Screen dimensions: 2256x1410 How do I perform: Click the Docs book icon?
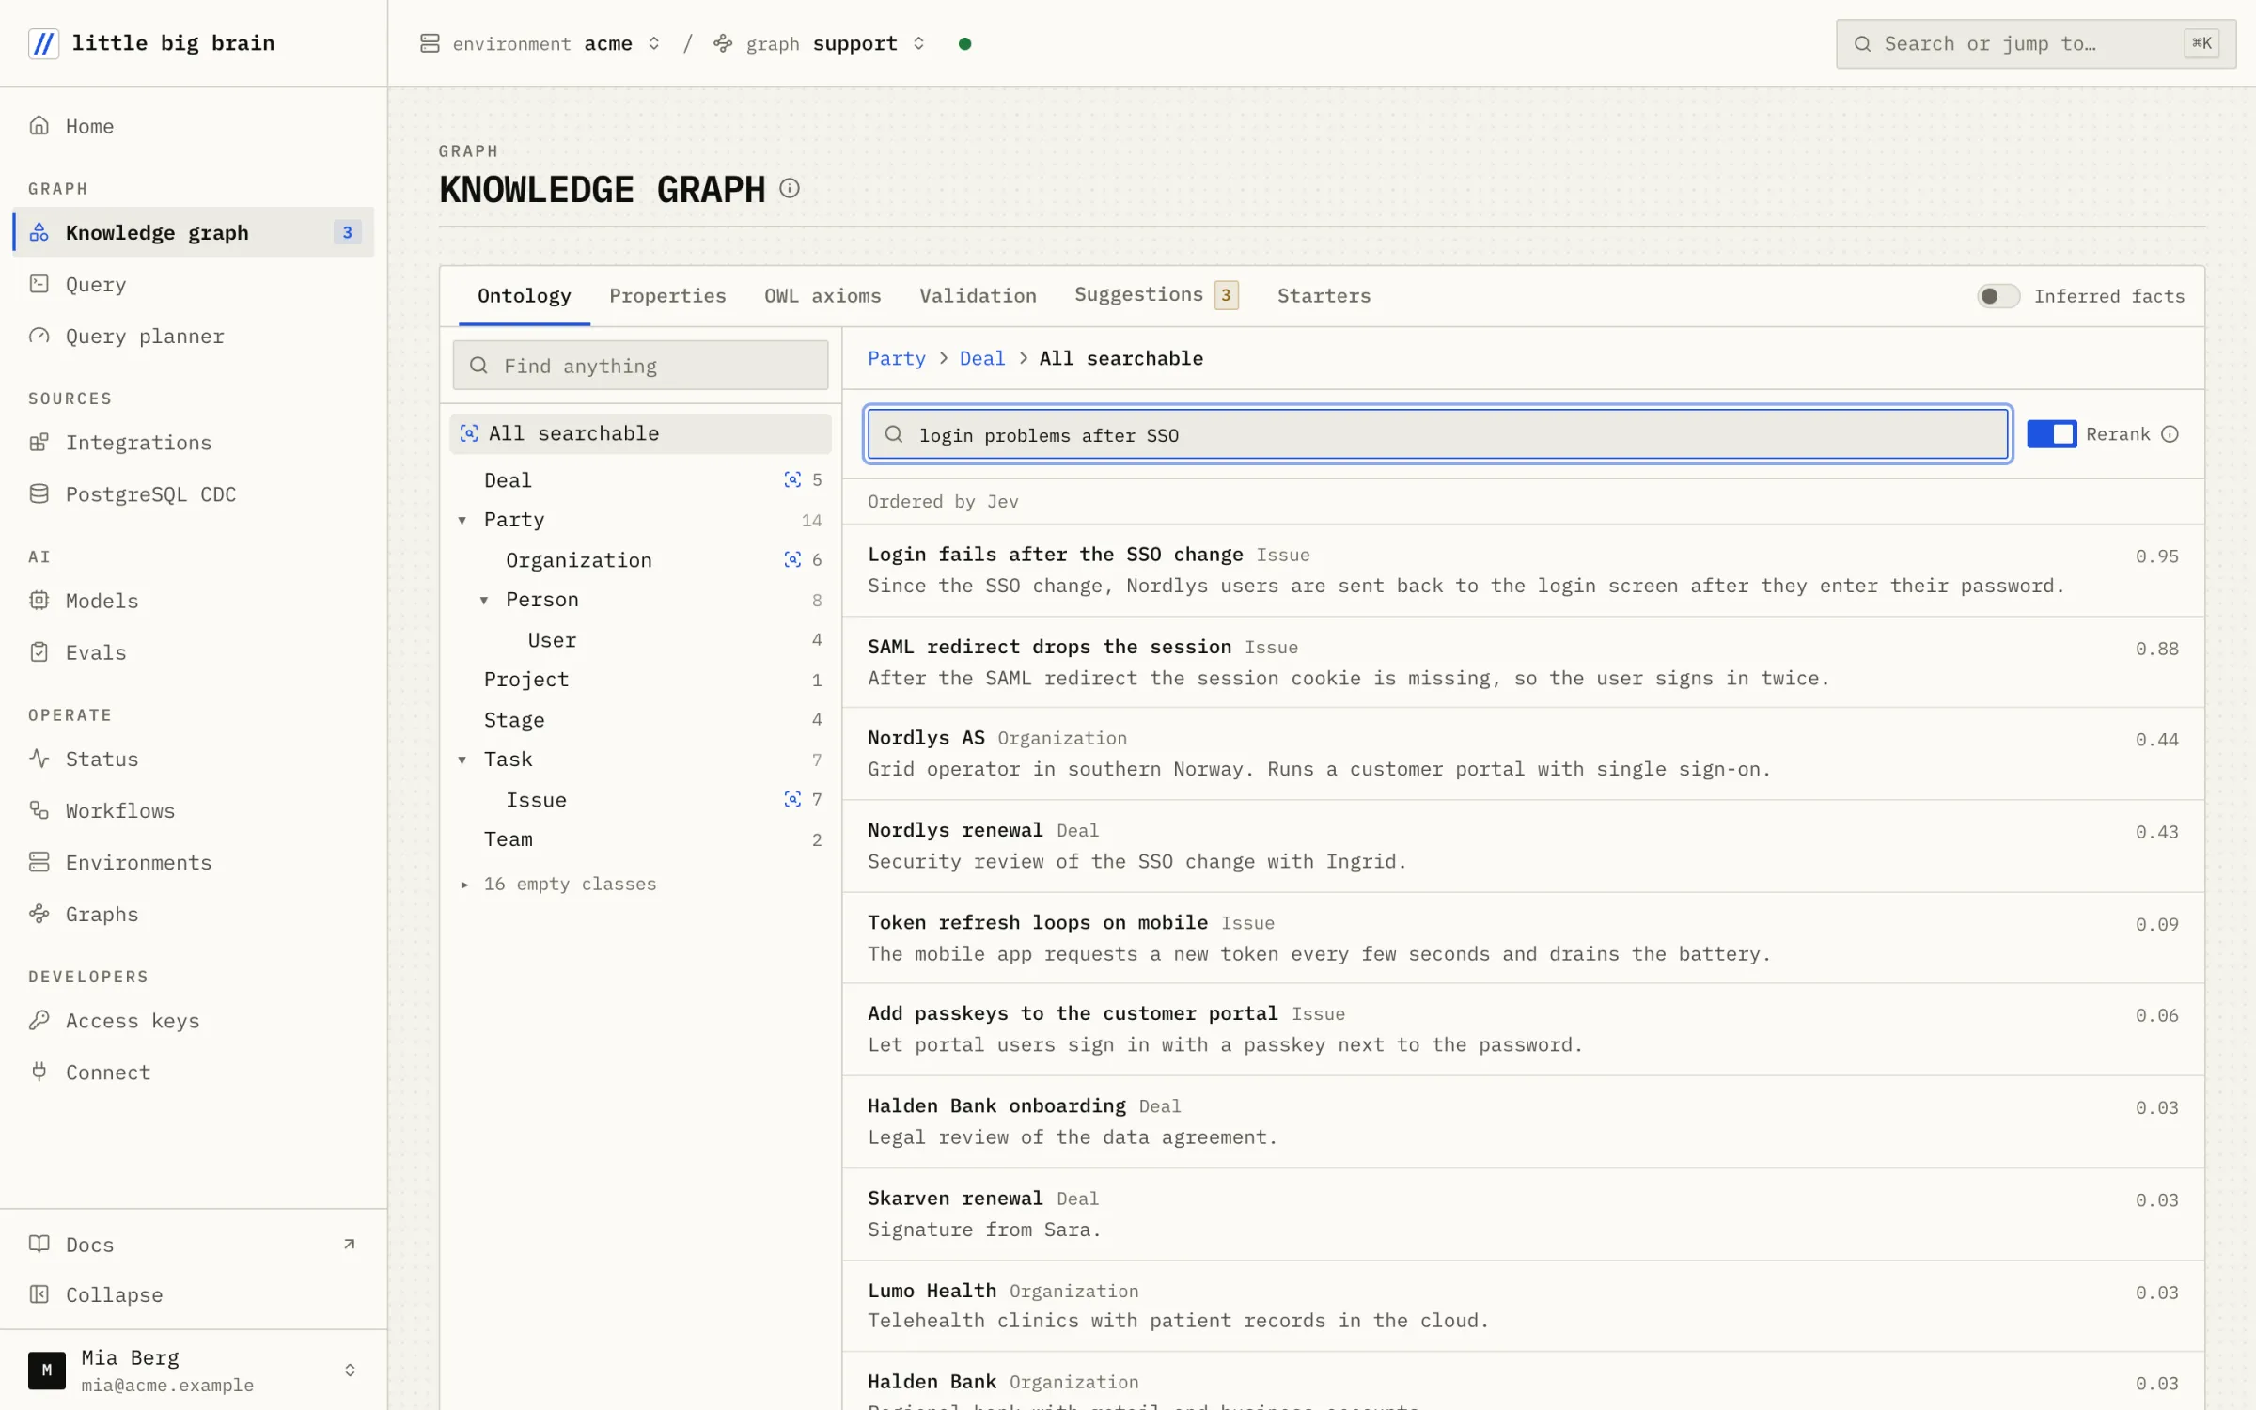pyautogui.click(x=39, y=1244)
